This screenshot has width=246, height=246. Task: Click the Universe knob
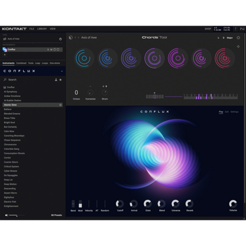pyautogui.click(x=176, y=204)
